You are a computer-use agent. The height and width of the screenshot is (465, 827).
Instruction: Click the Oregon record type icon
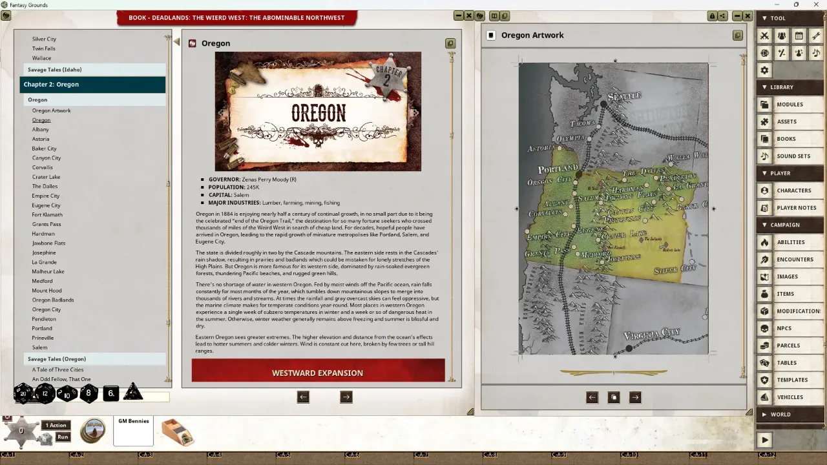click(x=193, y=43)
